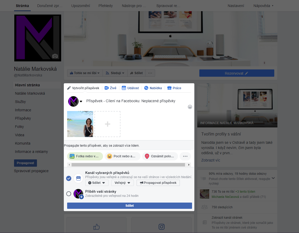Expand the response rate badge chevron
This screenshot has width=299, height=233.
point(273,178)
